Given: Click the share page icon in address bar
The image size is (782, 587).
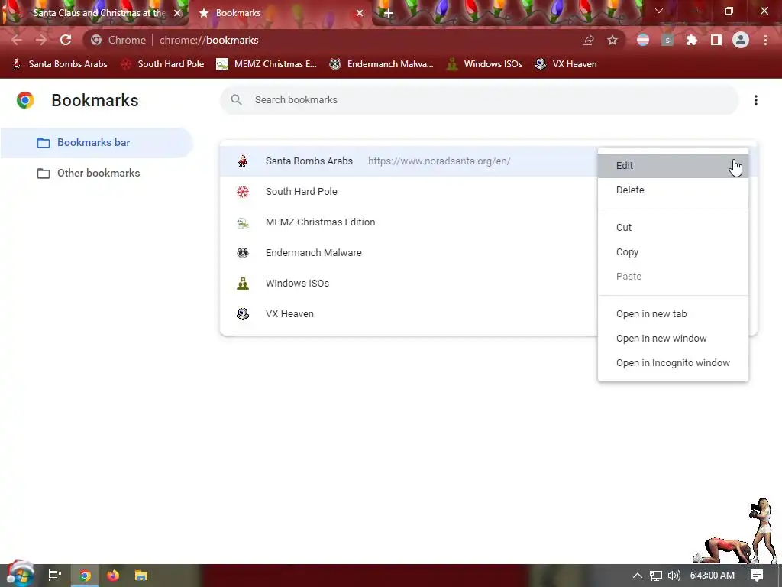Looking at the screenshot, I should pyautogui.click(x=588, y=41).
